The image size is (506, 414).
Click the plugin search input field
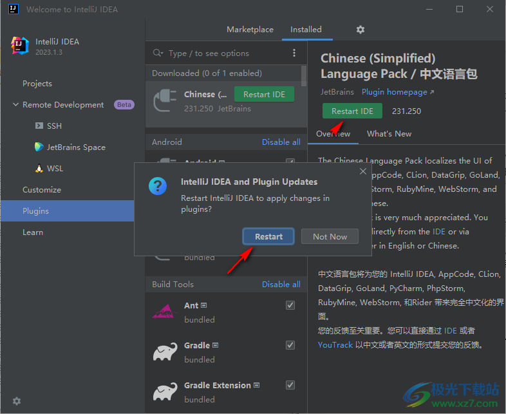(x=226, y=53)
